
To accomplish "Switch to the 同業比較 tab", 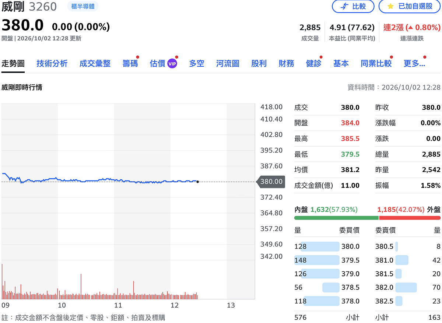I will (376, 63).
